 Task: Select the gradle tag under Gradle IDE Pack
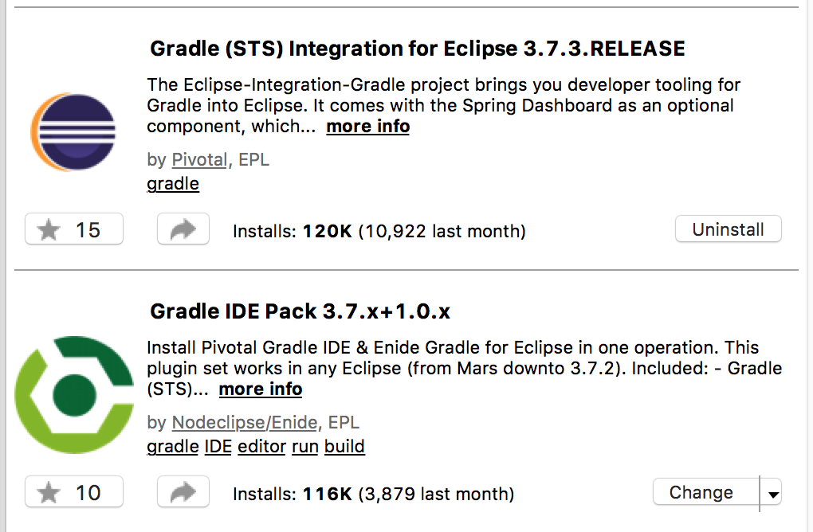[x=173, y=447]
